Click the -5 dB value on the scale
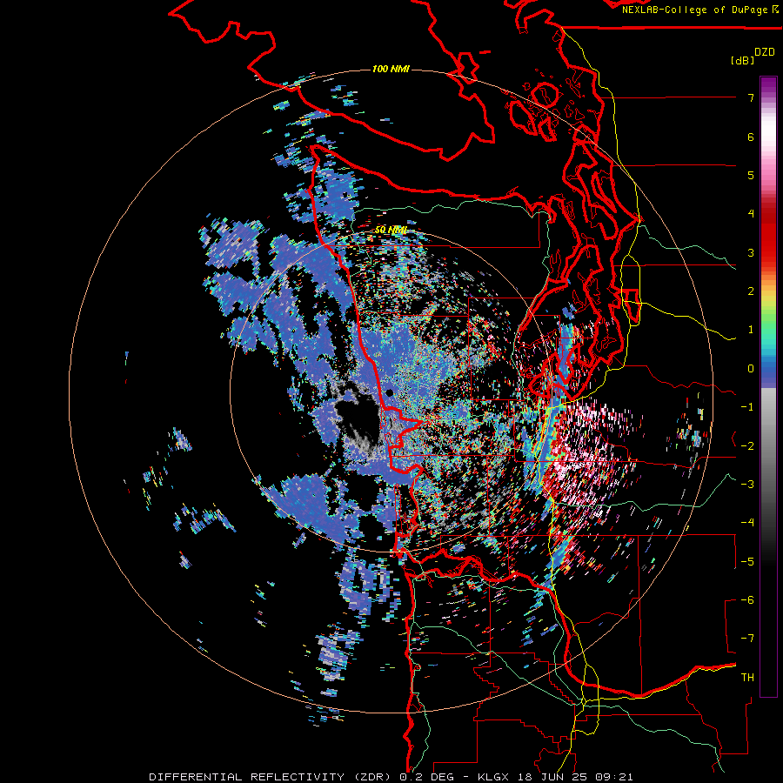The width and height of the screenshot is (783, 783). [747, 561]
